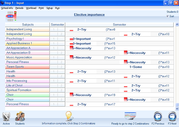The image size is (179, 127).
Task: Click the F2 Previous arrow
Action: pos(158,116)
